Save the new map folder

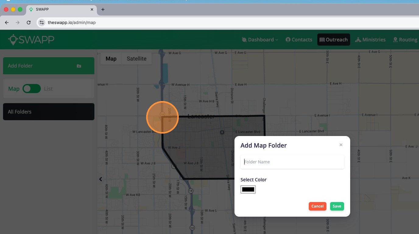[x=337, y=206]
